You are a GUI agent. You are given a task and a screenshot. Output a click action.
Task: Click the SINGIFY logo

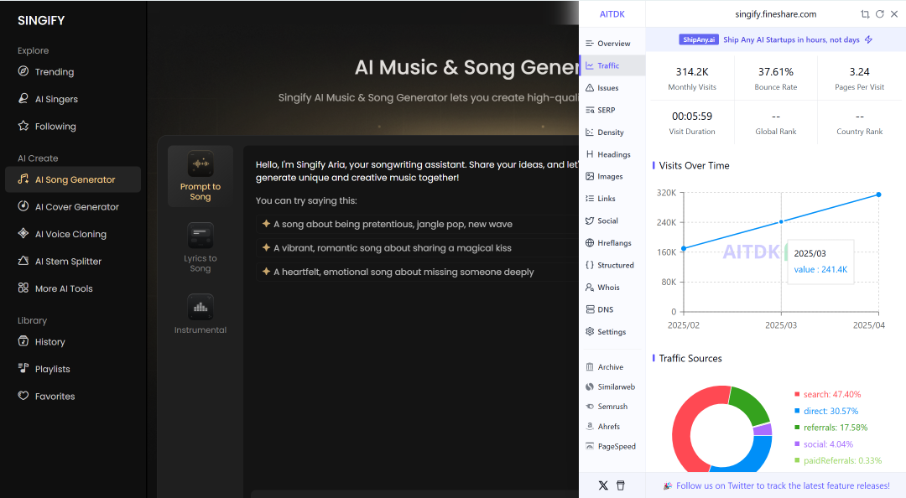coord(41,20)
